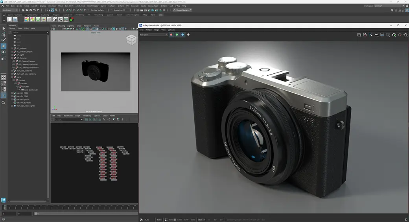Viewport: 409px width, 222px height.
Task: Expand the bakeSet_1024 set in Outliner
Action: click(x=12, y=93)
